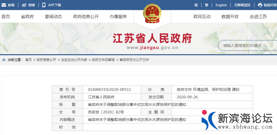The height and width of the screenshot is (135, 277).
Task: Click the smart Q&A headset icon
Action: click(x=260, y=5)
